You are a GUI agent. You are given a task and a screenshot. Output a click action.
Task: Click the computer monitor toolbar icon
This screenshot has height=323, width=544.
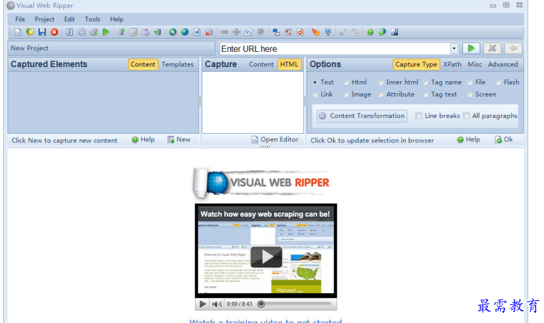(x=327, y=32)
